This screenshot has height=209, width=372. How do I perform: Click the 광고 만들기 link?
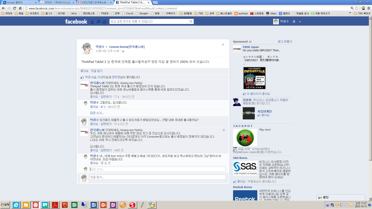click(285, 42)
